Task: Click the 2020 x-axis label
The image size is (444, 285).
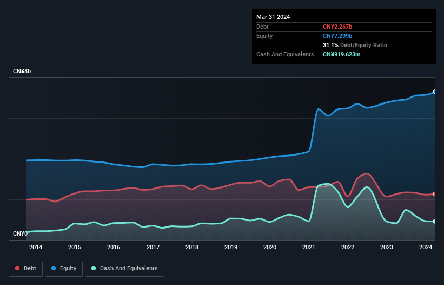Action: click(x=270, y=247)
